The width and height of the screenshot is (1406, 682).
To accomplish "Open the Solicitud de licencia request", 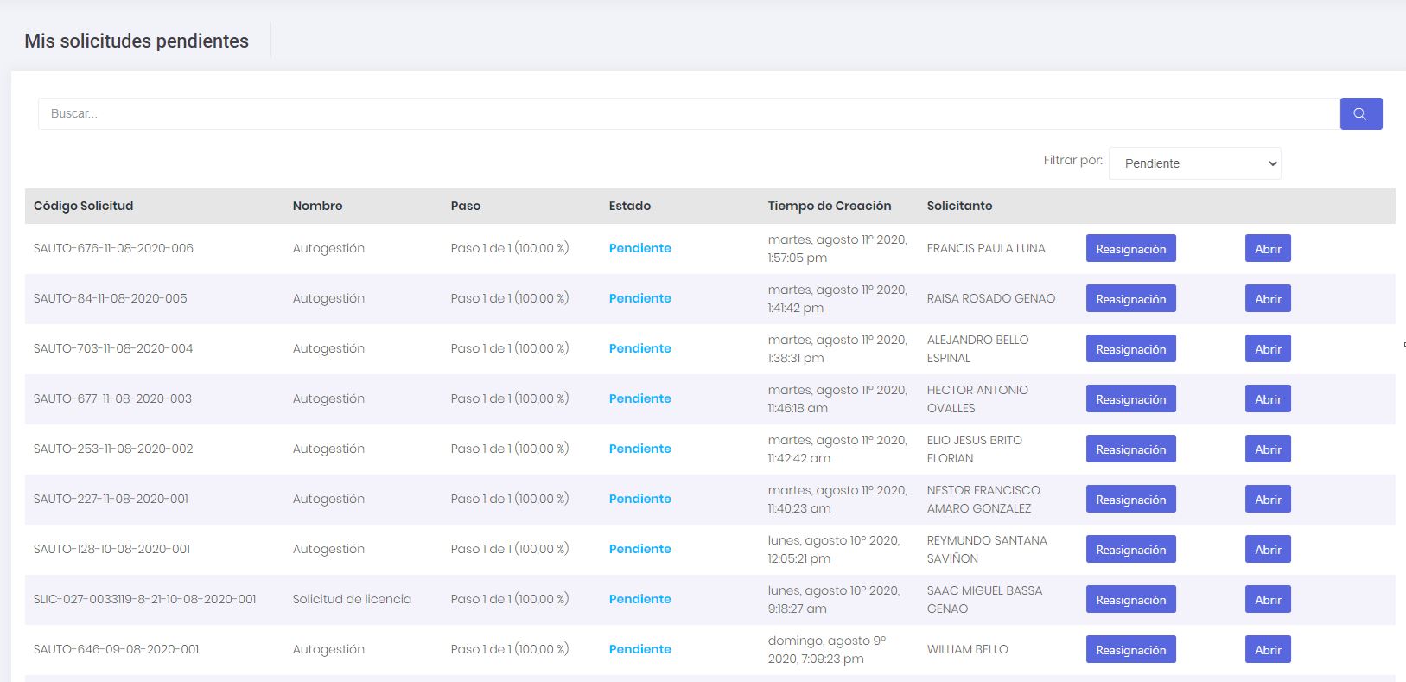I will [1267, 600].
